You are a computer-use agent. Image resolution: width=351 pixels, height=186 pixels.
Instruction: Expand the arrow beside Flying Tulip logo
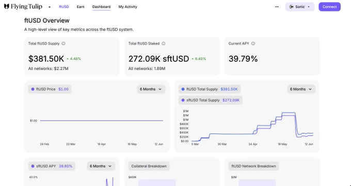tap(50, 7)
